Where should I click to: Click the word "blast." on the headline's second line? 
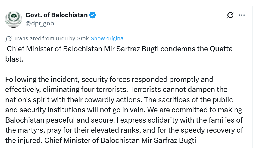[14, 59]
